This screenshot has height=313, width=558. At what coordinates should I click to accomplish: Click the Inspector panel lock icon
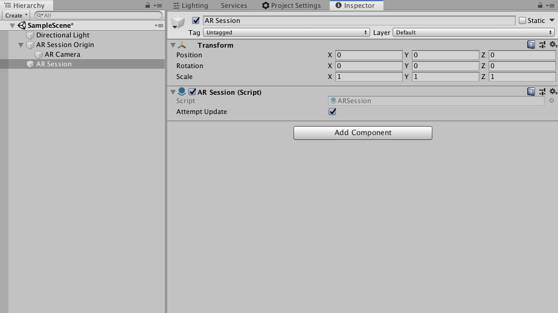[540, 5]
